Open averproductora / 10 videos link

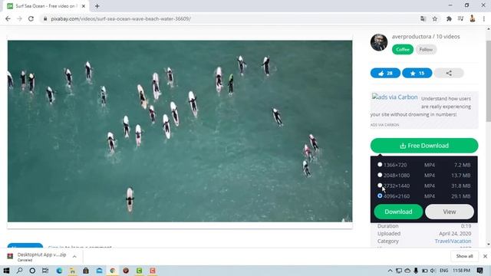426,37
